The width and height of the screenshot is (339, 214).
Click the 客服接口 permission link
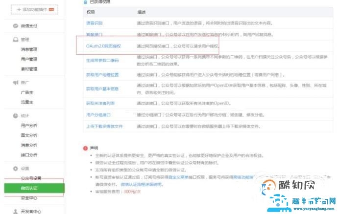[x=94, y=34]
